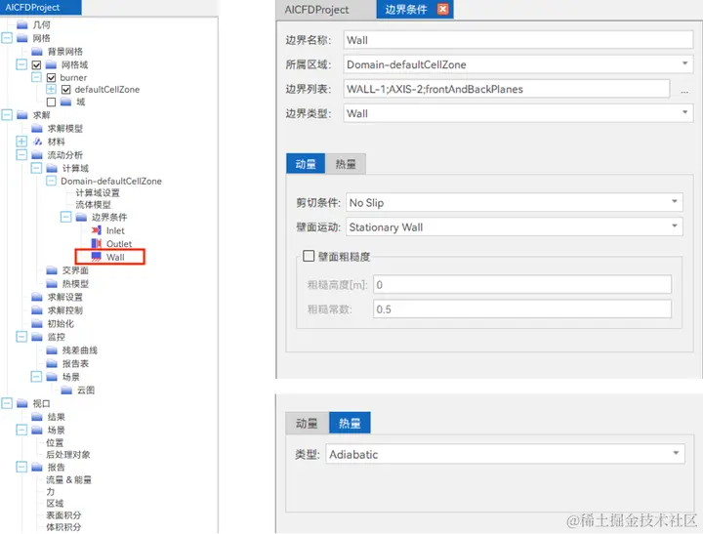703x534 pixels.
Task: Click the 边界条件 folder icon
Action: [x=81, y=218]
